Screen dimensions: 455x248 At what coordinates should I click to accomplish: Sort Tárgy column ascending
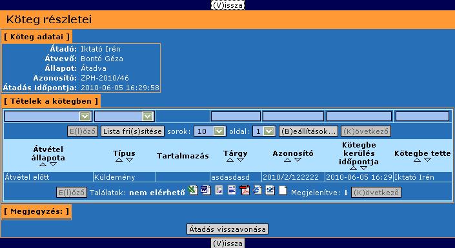pyautogui.click(x=230, y=160)
